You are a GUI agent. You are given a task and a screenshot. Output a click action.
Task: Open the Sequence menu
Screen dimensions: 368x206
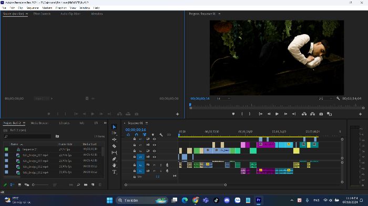pyautogui.click(x=33, y=8)
